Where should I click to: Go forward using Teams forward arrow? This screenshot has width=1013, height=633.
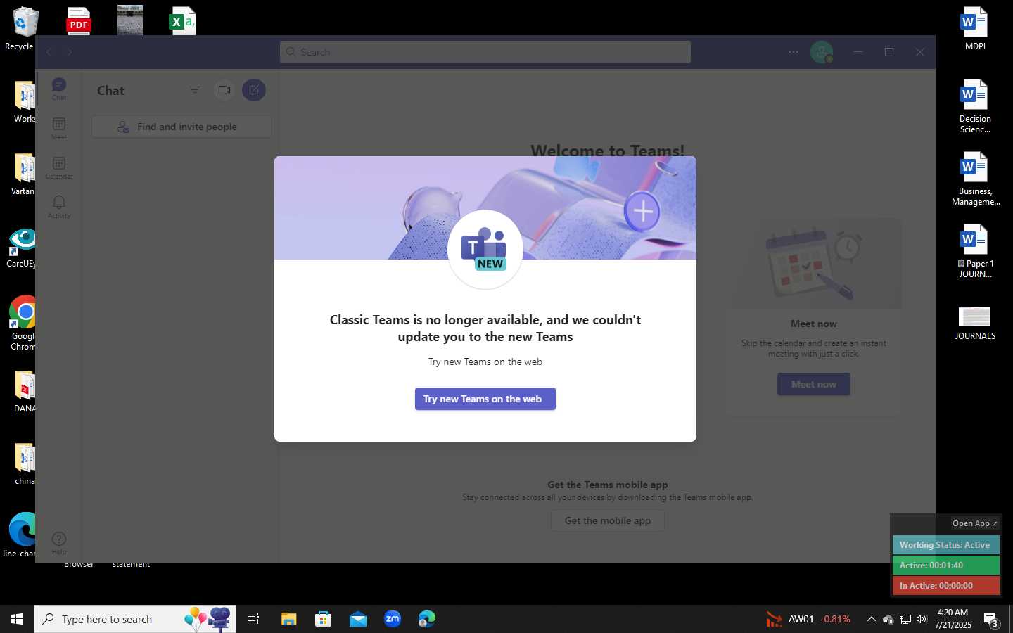click(x=69, y=52)
